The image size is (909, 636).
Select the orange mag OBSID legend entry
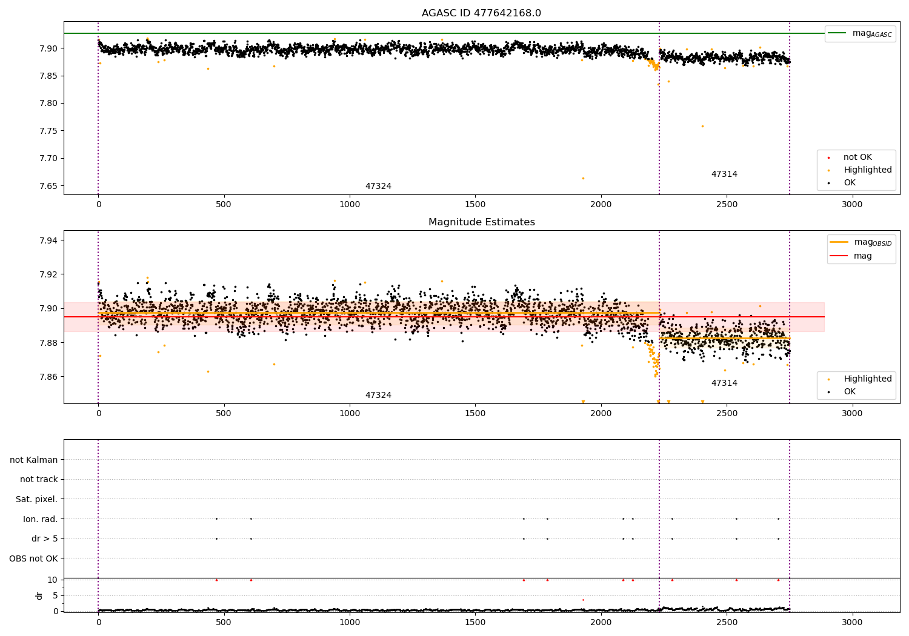[861, 242]
